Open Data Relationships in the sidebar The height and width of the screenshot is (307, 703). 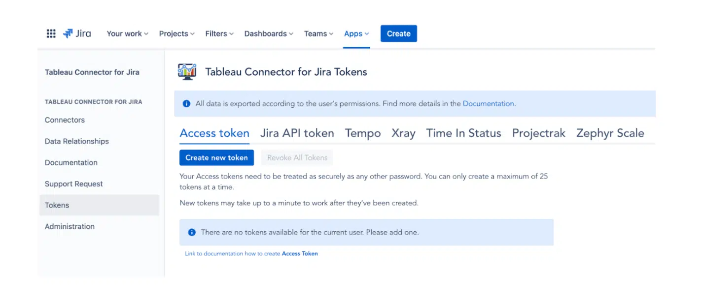click(x=99, y=141)
